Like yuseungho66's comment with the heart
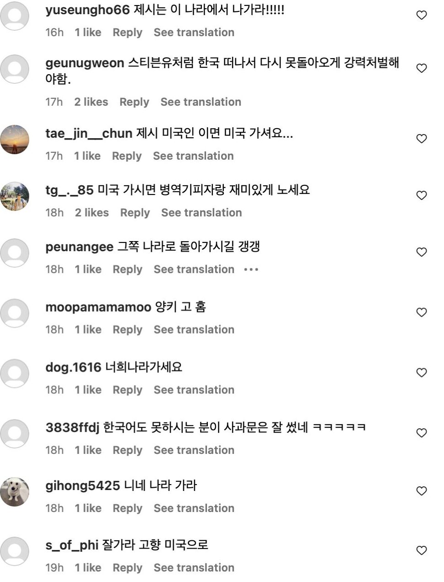Image resolution: width=444 pixels, height=582 pixels. (x=421, y=16)
